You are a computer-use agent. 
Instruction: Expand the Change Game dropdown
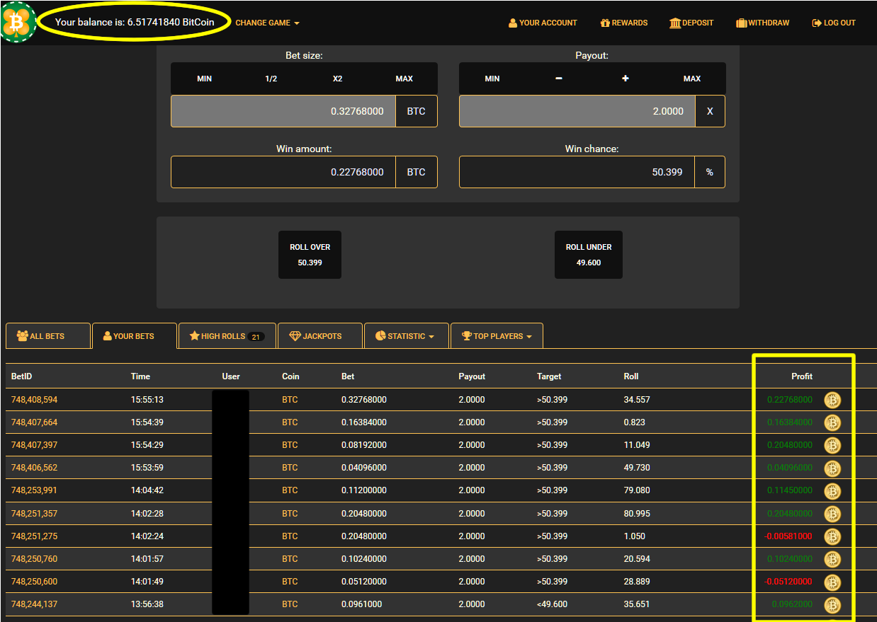(267, 23)
